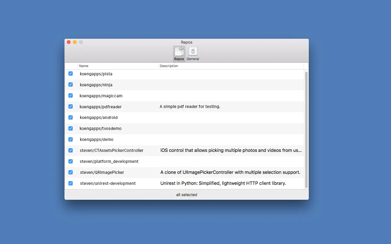This screenshot has width=391, height=244.
Task: Uncheck koengapps/pdfreader from the list
Action: (x=71, y=106)
